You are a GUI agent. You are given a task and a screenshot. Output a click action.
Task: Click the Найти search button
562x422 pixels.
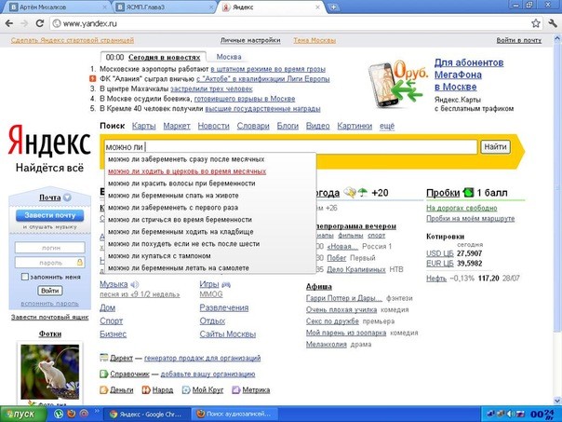coord(495,147)
